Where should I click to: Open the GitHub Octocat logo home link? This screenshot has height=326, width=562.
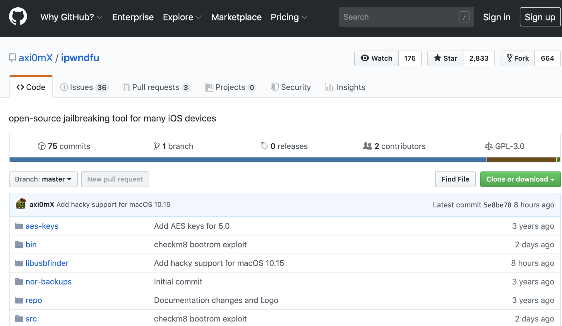(x=18, y=17)
